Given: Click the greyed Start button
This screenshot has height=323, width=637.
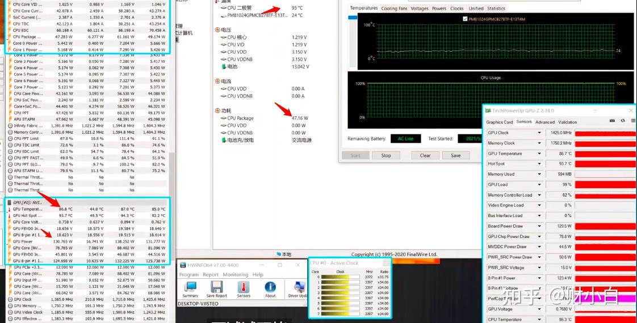Looking at the screenshot, I should click(355, 155).
